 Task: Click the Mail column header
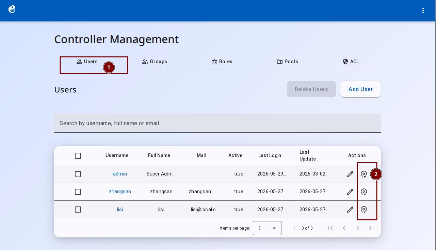coord(201,155)
